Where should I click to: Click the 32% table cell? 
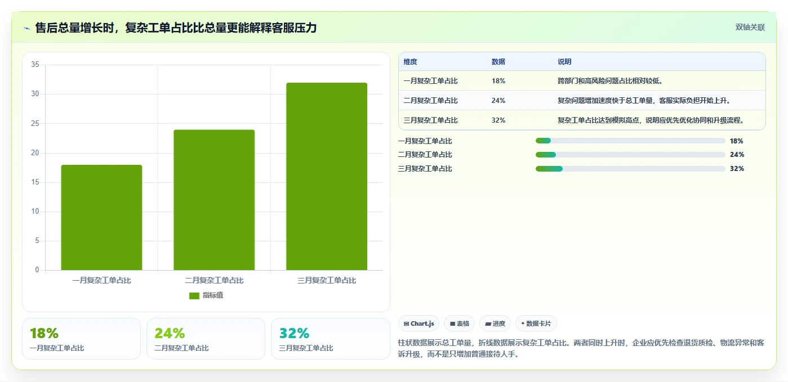point(498,120)
